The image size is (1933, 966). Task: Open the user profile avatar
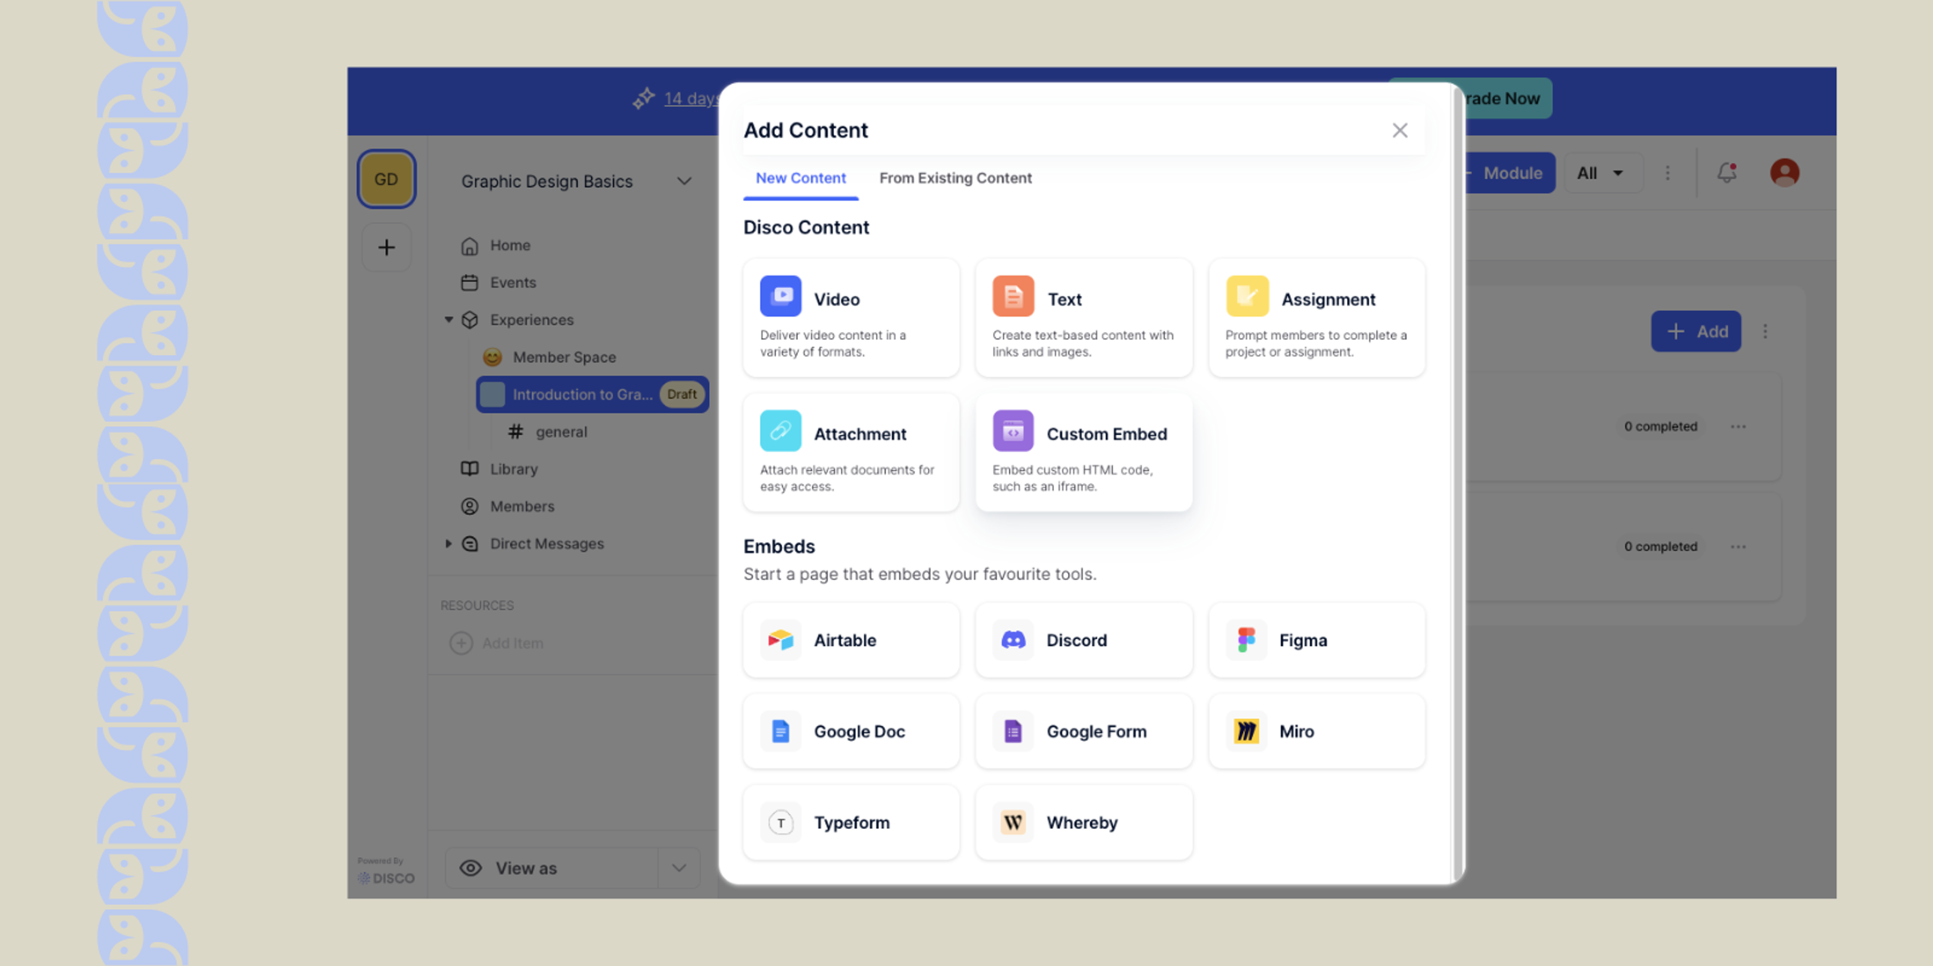(1785, 173)
